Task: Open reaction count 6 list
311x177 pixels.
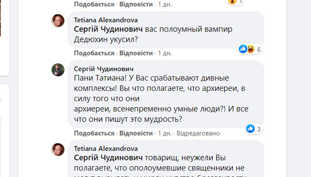Action: (259, 50)
